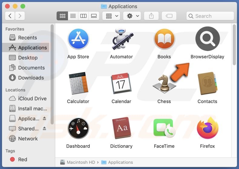Click the main window vertical scrollbar
The image size is (239, 169).
[234, 45]
